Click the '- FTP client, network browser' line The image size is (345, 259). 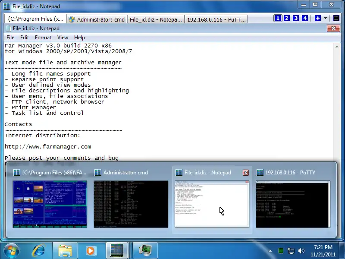[x=54, y=102]
